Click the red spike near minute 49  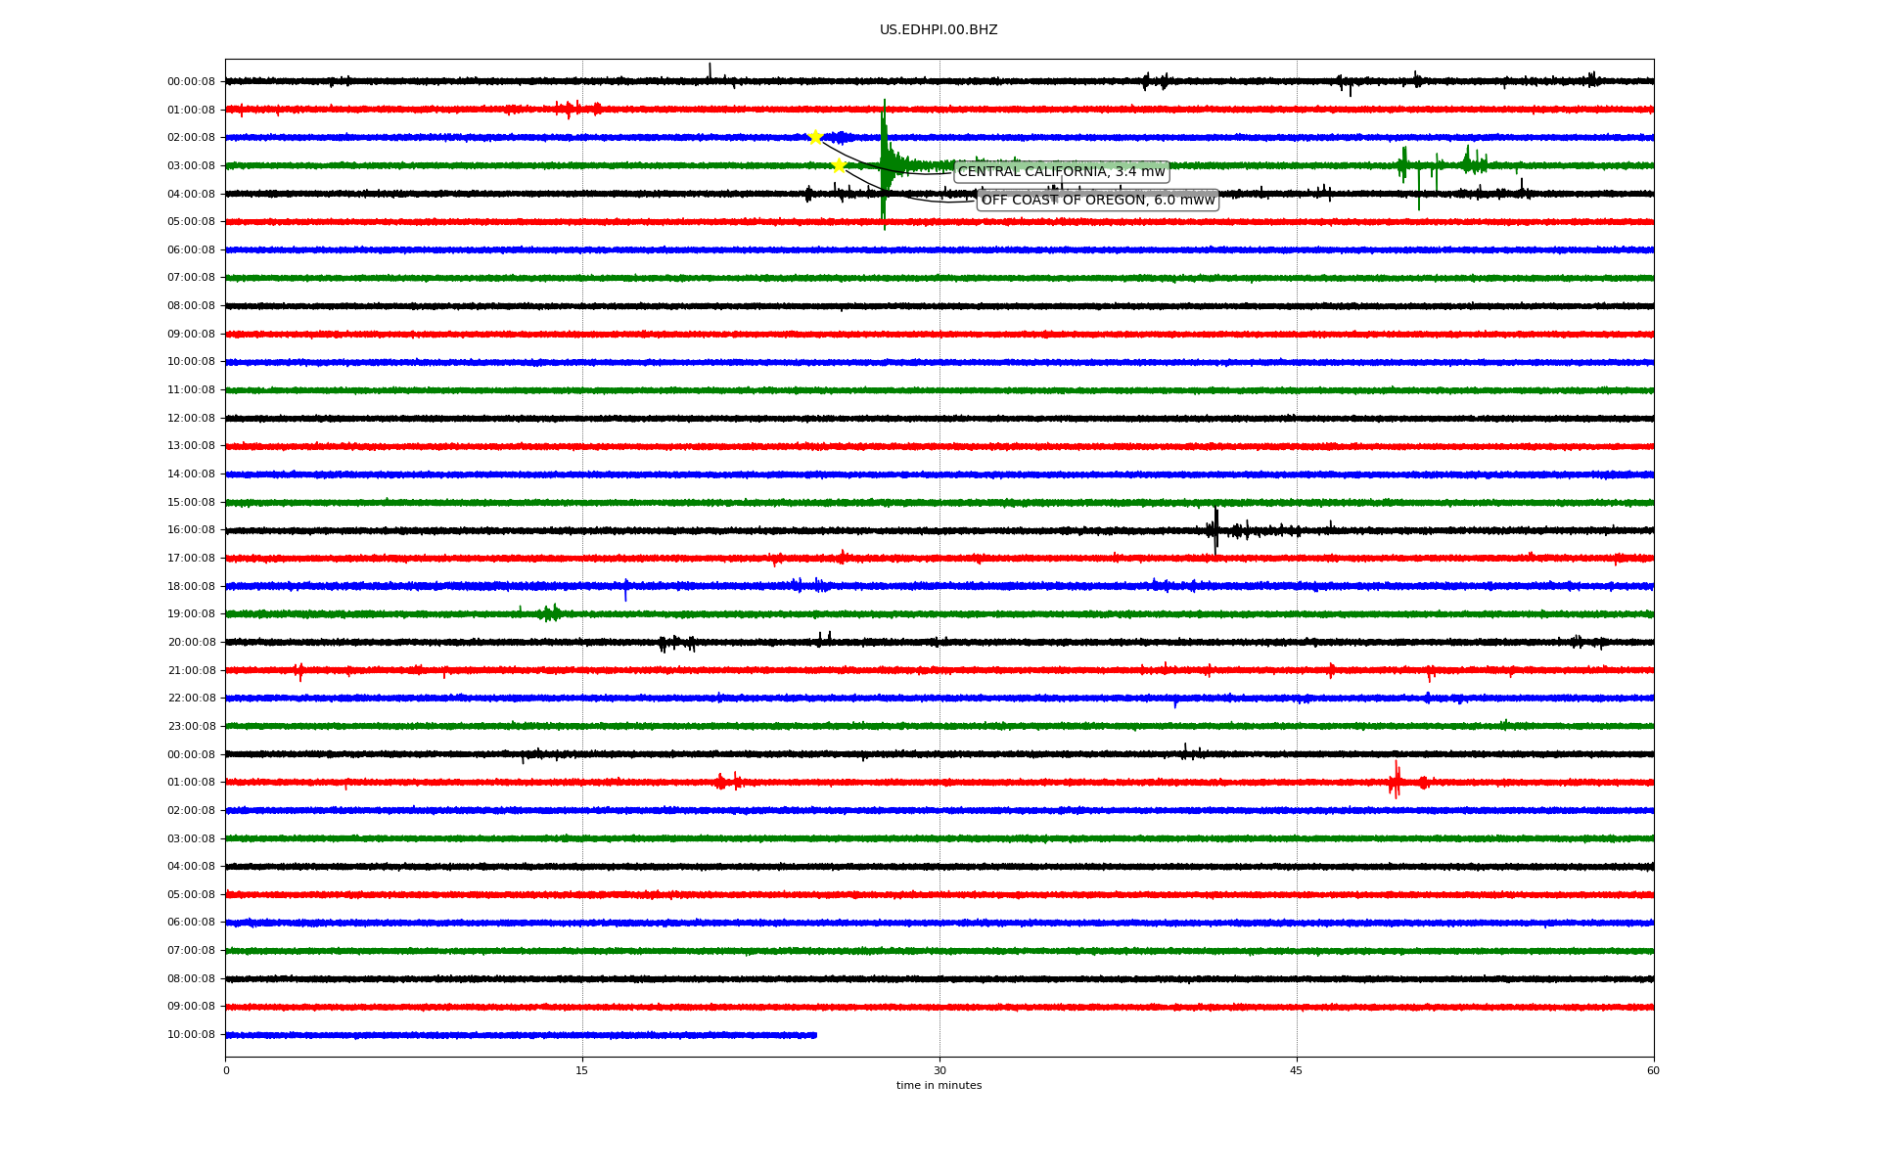[1396, 781]
